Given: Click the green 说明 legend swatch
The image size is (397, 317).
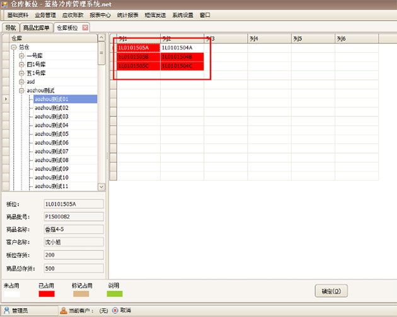Looking at the screenshot, I should pyautogui.click(x=113, y=293).
